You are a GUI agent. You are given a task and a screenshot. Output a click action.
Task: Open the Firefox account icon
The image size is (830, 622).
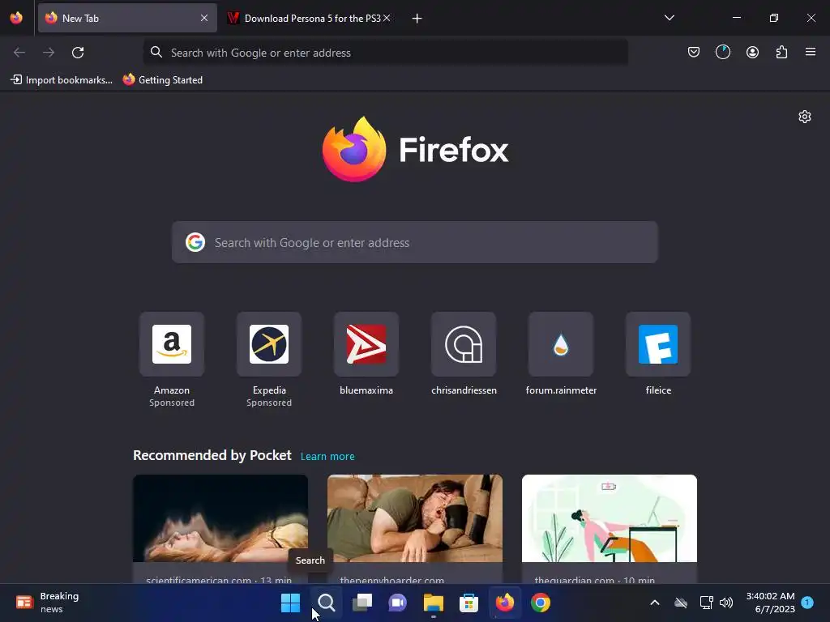tap(752, 52)
